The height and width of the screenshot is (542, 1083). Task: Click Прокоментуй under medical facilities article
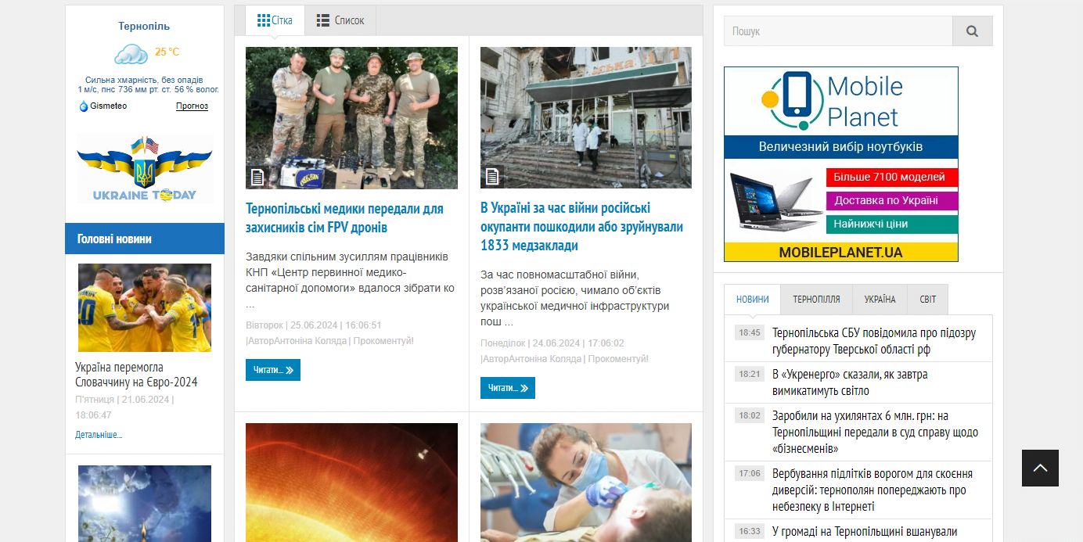tap(618, 359)
